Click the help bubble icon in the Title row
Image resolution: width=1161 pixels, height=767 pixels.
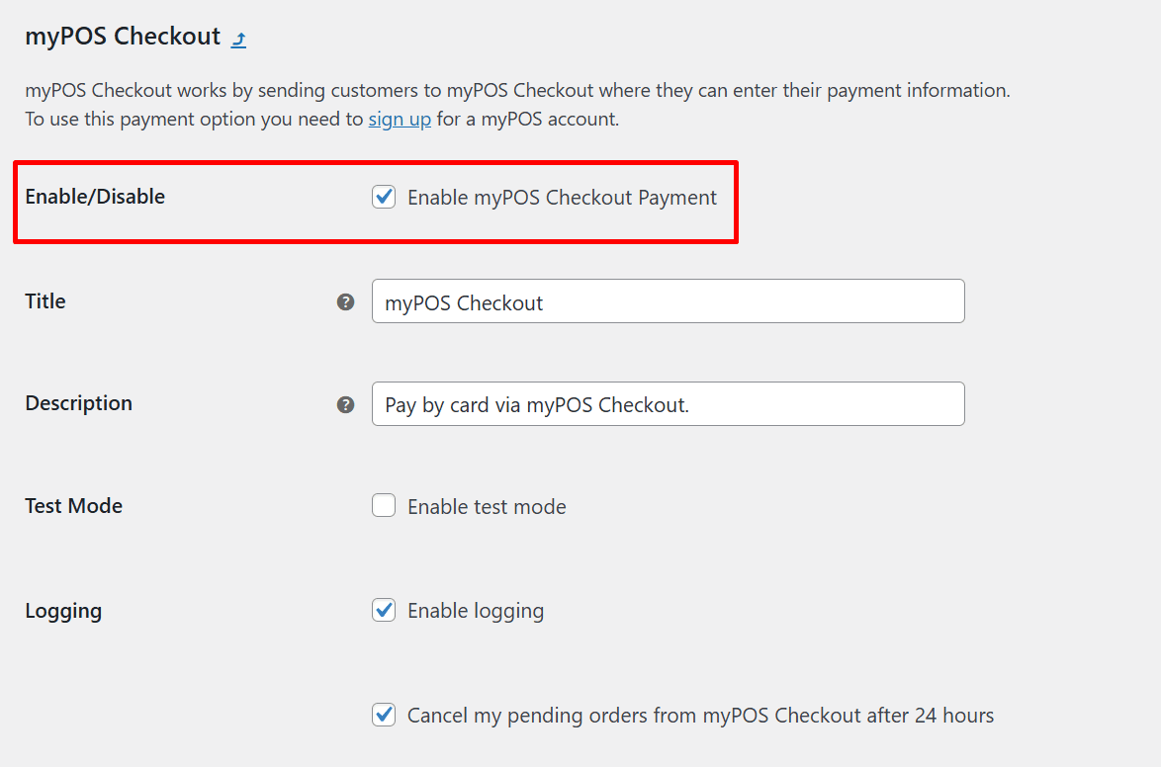[x=345, y=302]
